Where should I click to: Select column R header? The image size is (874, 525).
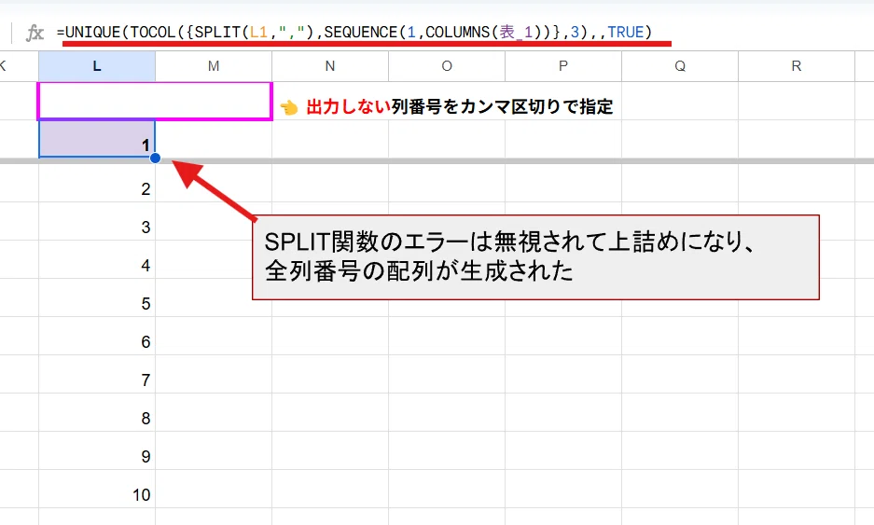[797, 66]
